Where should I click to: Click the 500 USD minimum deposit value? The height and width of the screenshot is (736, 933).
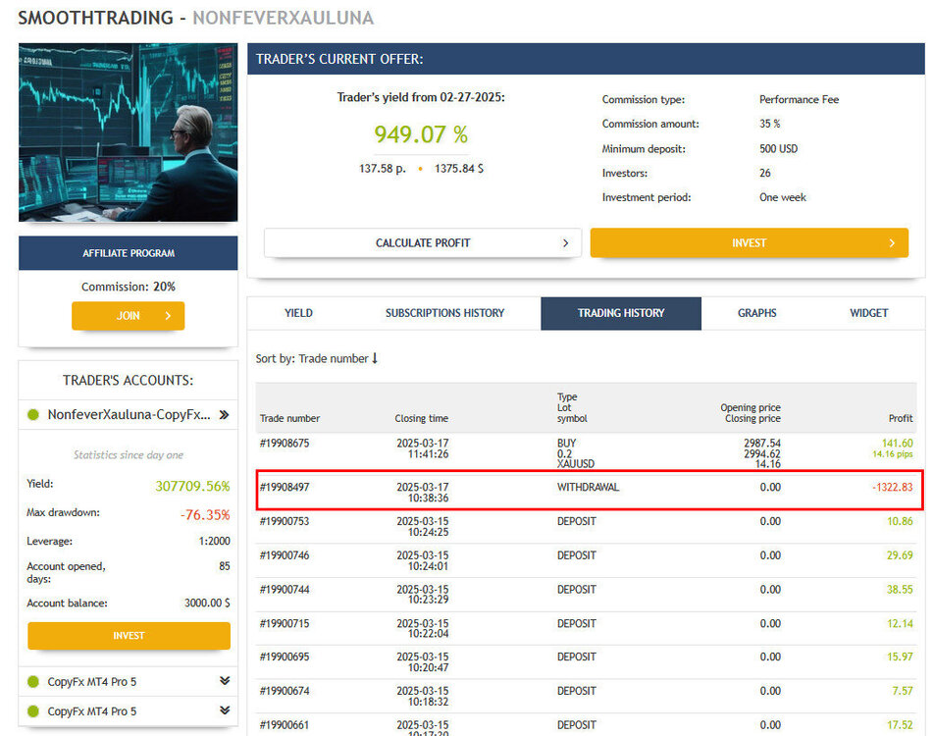click(x=778, y=149)
